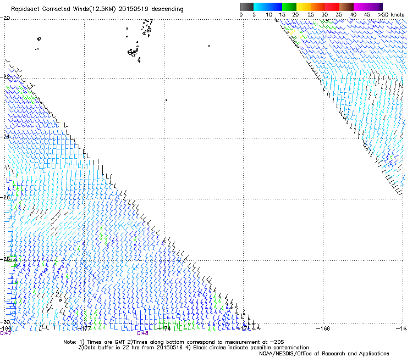Click the tiny island circle near -172.5 longitude
The height and width of the screenshot is (357, 407).
(208, 46)
